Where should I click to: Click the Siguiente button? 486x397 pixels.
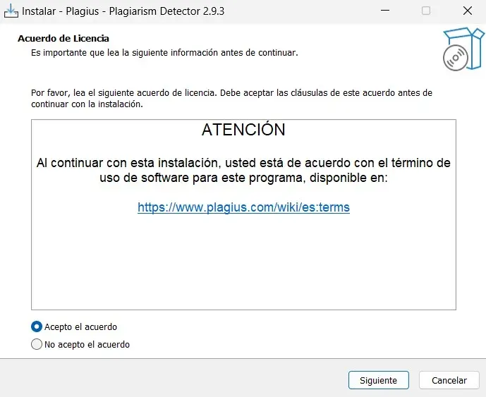[379, 380]
